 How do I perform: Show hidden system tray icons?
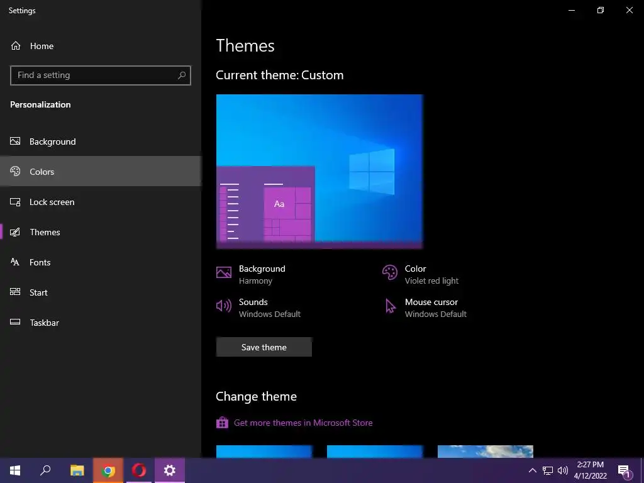coord(532,470)
